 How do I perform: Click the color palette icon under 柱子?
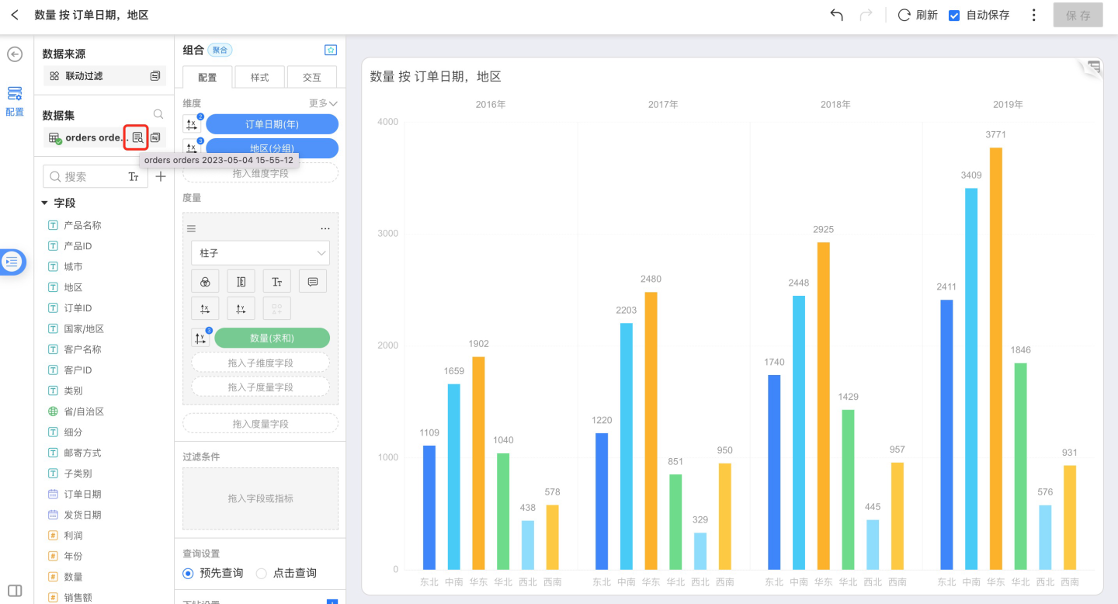(205, 282)
